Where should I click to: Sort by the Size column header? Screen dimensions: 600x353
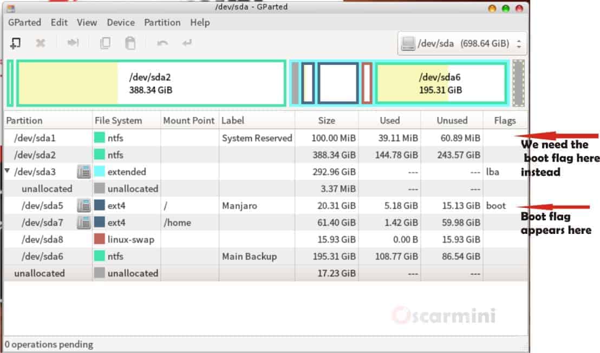(x=326, y=120)
